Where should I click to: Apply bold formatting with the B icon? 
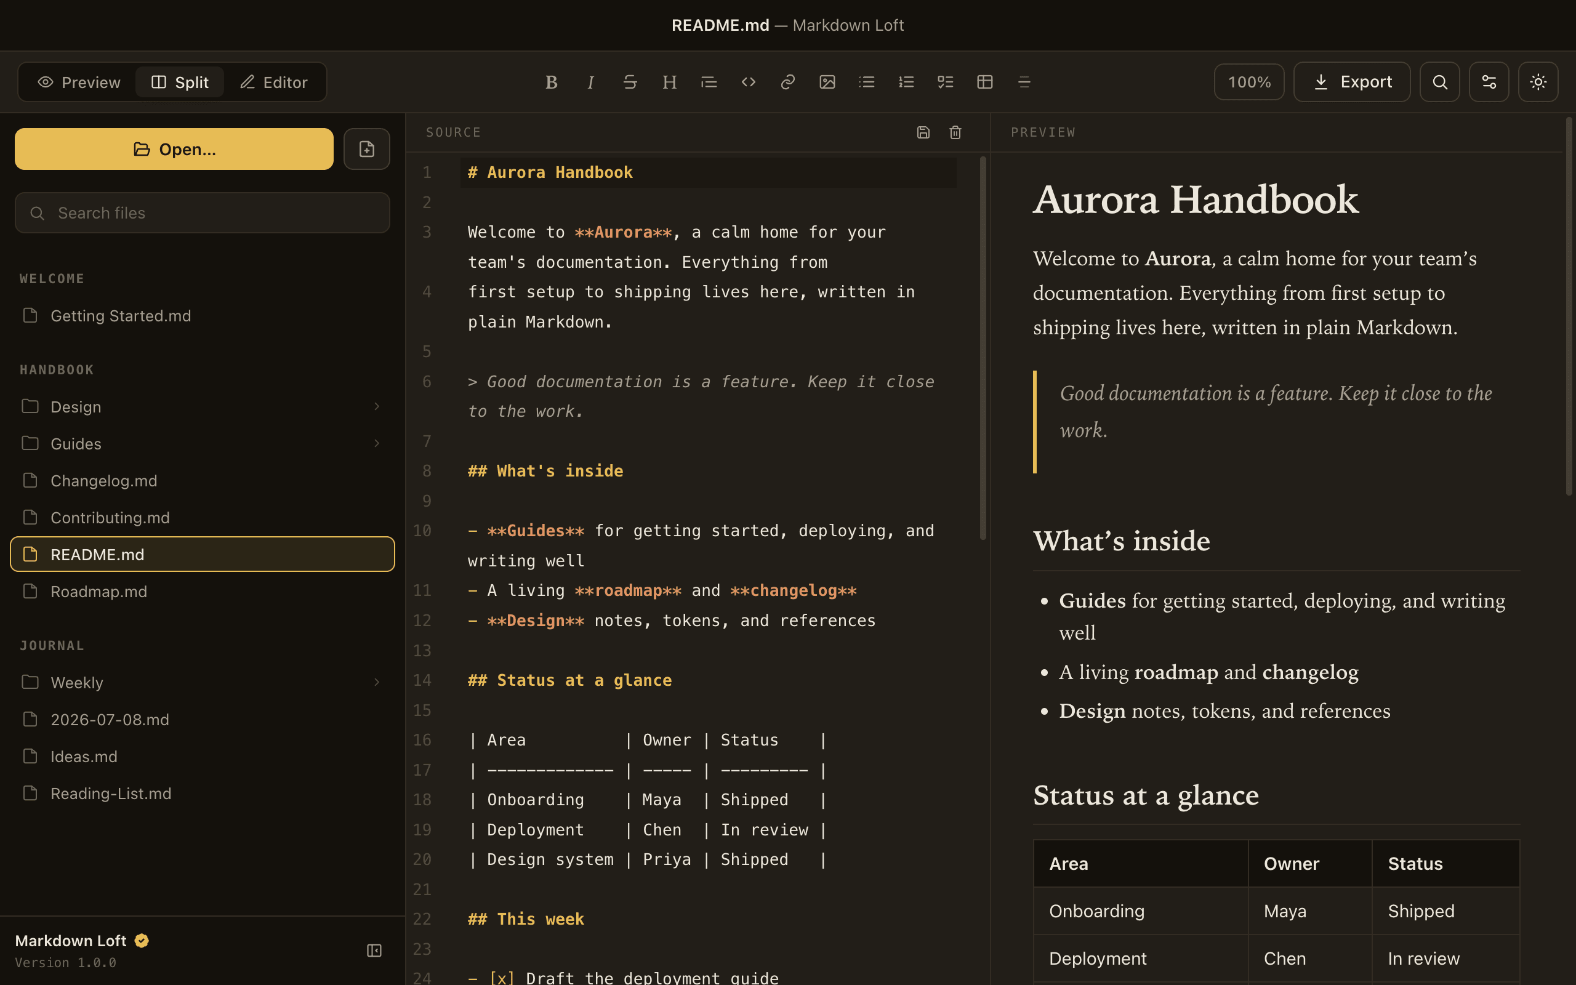click(551, 82)
